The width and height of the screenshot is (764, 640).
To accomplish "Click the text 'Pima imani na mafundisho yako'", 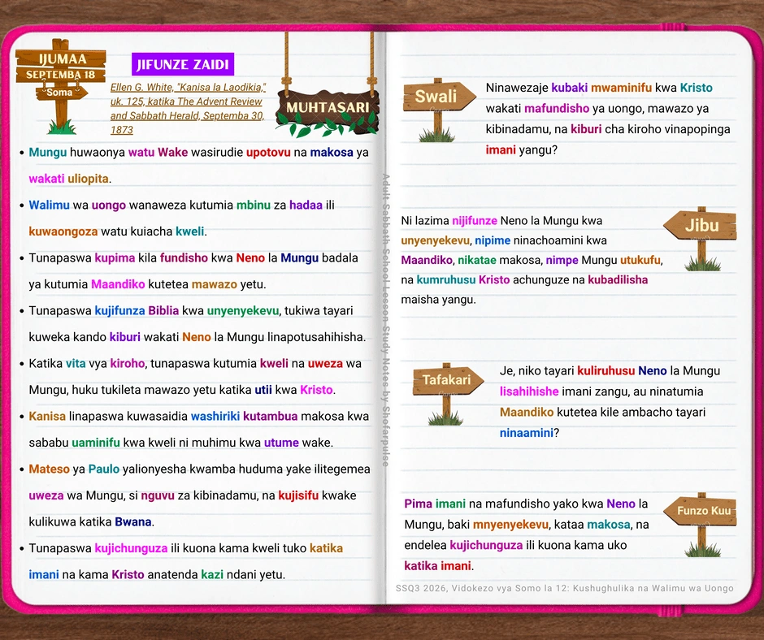I will point(526,504).
